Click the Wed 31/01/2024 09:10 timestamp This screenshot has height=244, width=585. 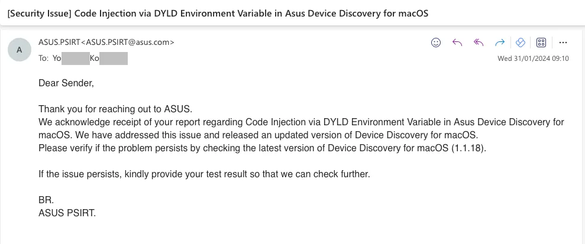coord(533,58)
